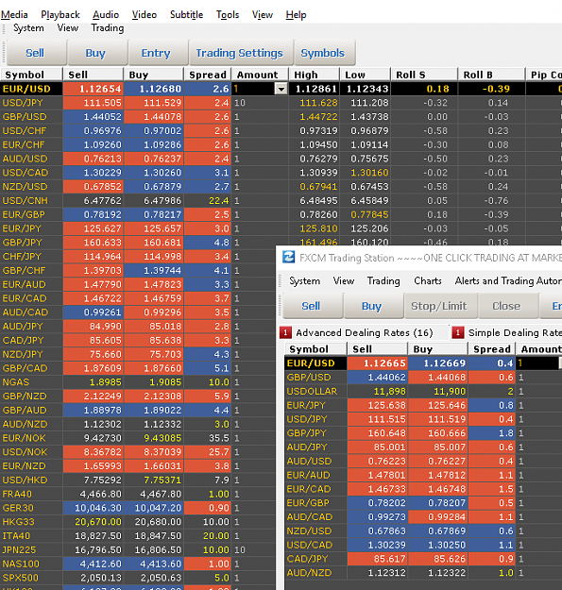Click JPN225 buy price 16,806.50

click(x=154, y=549)
